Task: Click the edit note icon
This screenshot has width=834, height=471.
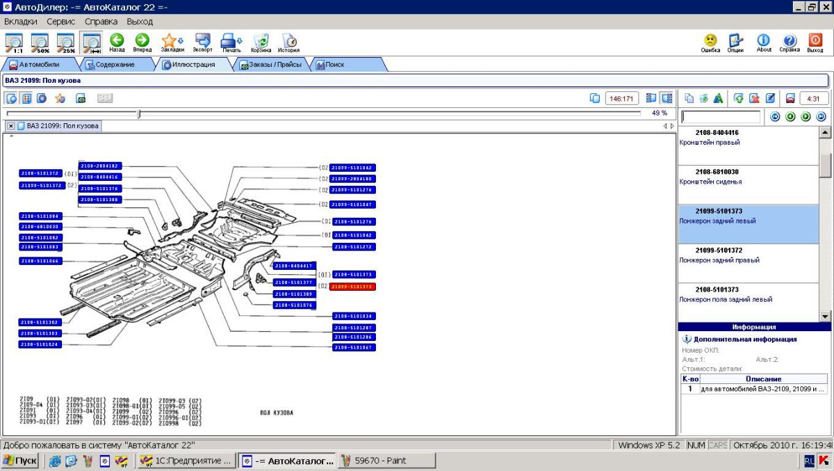Action: pos(770,98)
